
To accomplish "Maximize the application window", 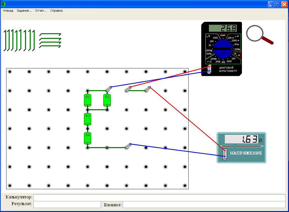I will tap(277, 4).
